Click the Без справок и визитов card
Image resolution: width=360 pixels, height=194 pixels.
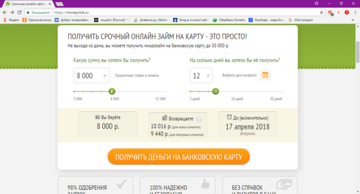point(260,185)
